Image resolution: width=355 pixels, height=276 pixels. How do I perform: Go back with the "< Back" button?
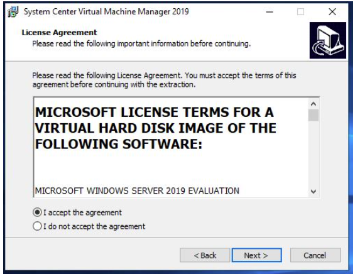coord(205,255)
